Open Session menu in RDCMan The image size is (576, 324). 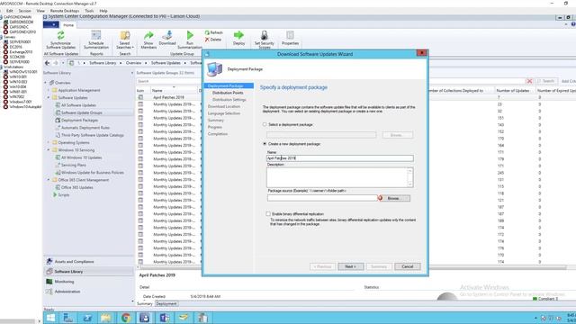click(24, 11)
